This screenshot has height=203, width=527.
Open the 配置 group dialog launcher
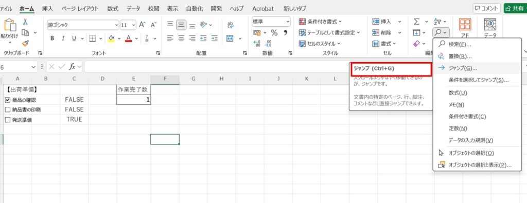(x=244, y=53)
